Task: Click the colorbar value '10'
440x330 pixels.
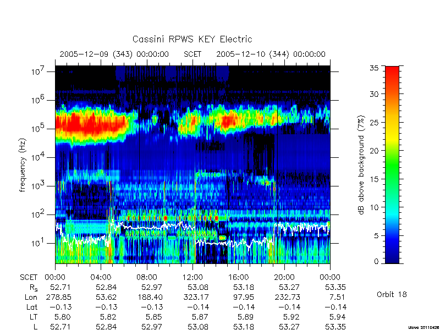Action: pos(374,207)
